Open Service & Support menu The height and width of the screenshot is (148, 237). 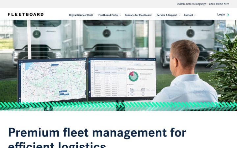167,15
